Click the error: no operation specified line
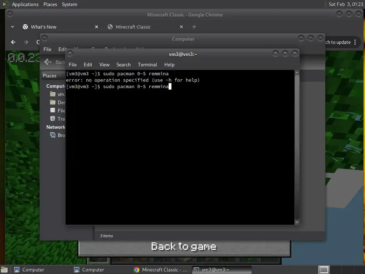 [133, 80]
